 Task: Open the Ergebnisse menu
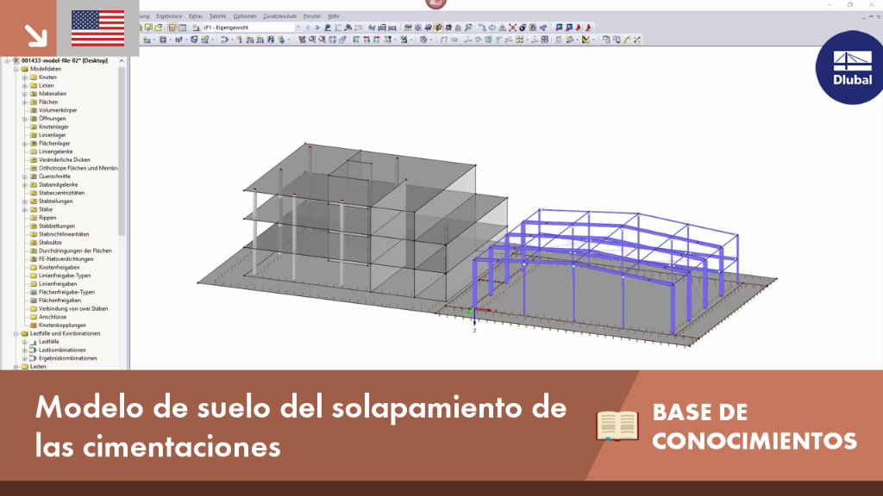pos(169,16)
